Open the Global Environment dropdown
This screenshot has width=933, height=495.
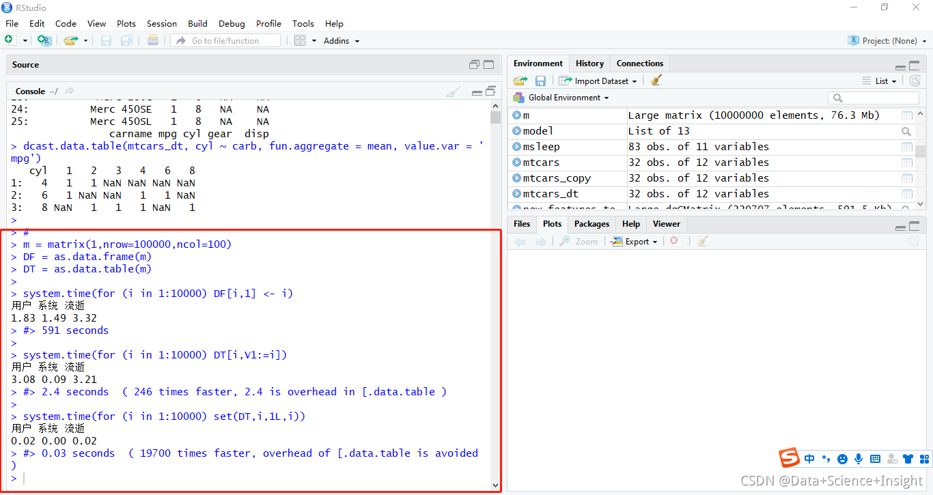click(561, 98)
